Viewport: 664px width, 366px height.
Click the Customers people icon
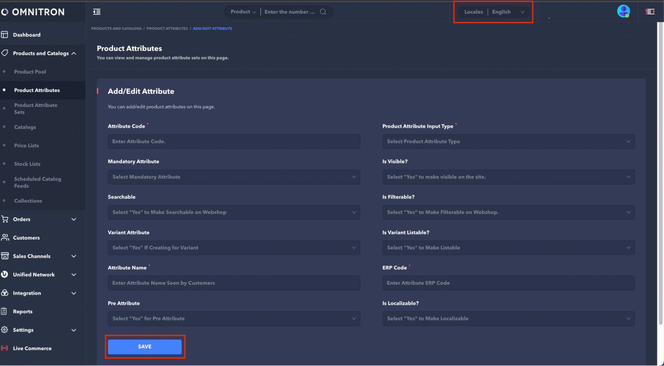click(x=5, y=237)
